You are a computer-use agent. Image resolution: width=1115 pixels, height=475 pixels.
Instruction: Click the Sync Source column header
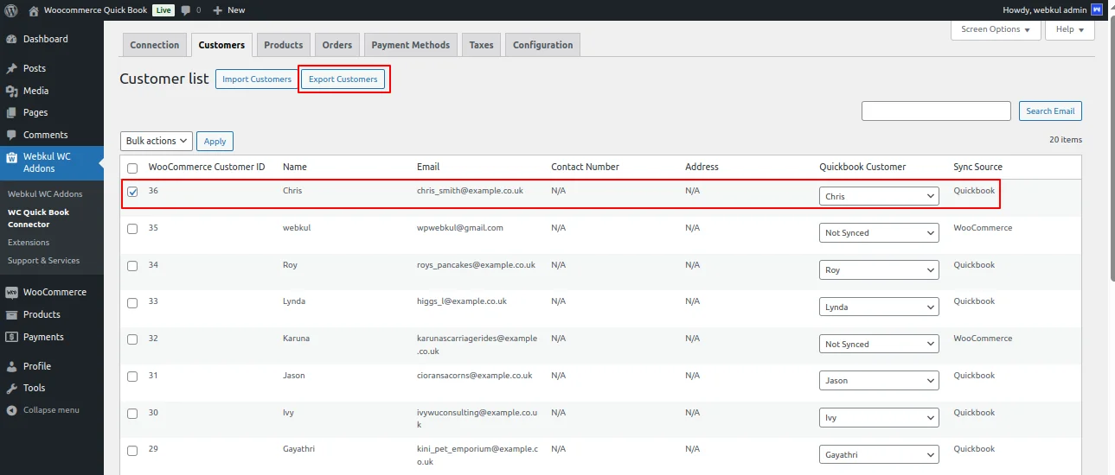point(978,167)
